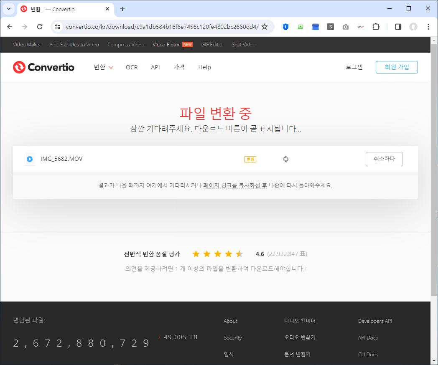Click inside the browser address bar
Image resolution: width=438 pixels, height=365 pixels.
tap(167, 26)
